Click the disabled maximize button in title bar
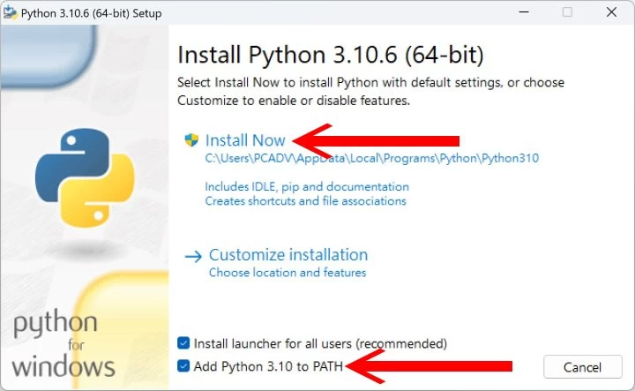Viewport: 635px width, 391px height. (x=567, y=12)
